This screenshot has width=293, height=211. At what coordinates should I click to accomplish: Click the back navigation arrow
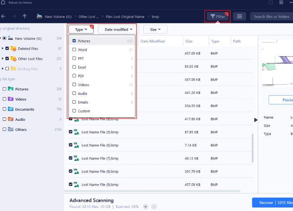point(3,16)
